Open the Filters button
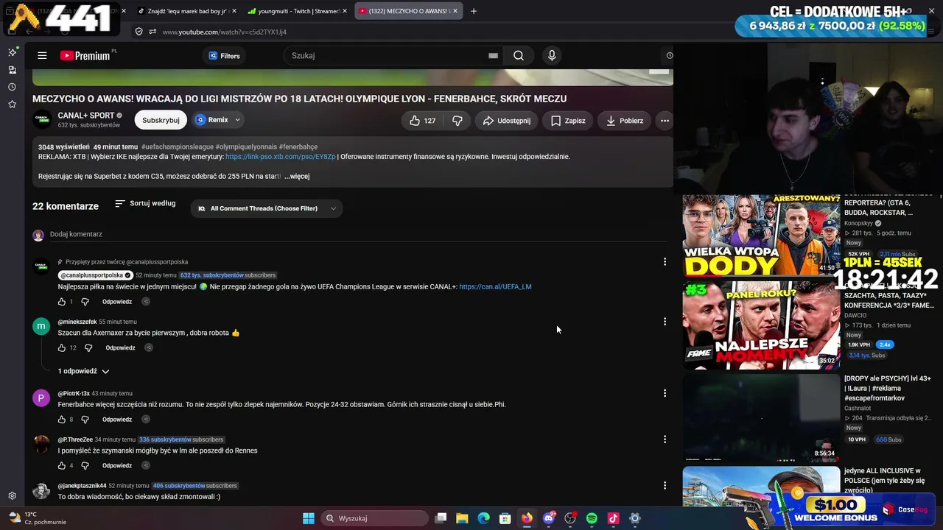Image resolution: width=943 pixels, height=530 pixels. tap(224, 56)
